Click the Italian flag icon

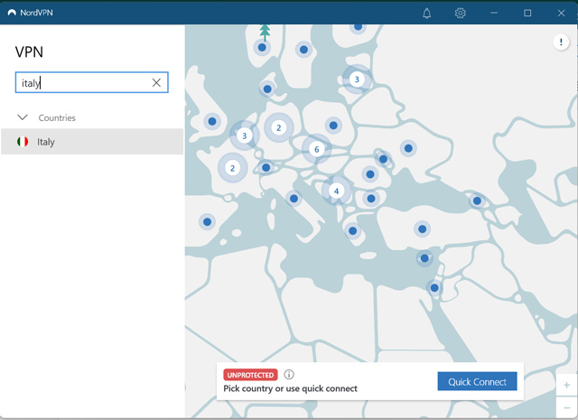(23, 142)
